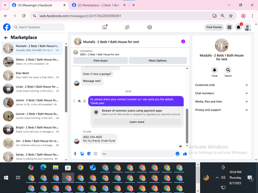Mute this chat with the bell icon
This screenshot has width=258, height=193.
click(x=215, y=70)
